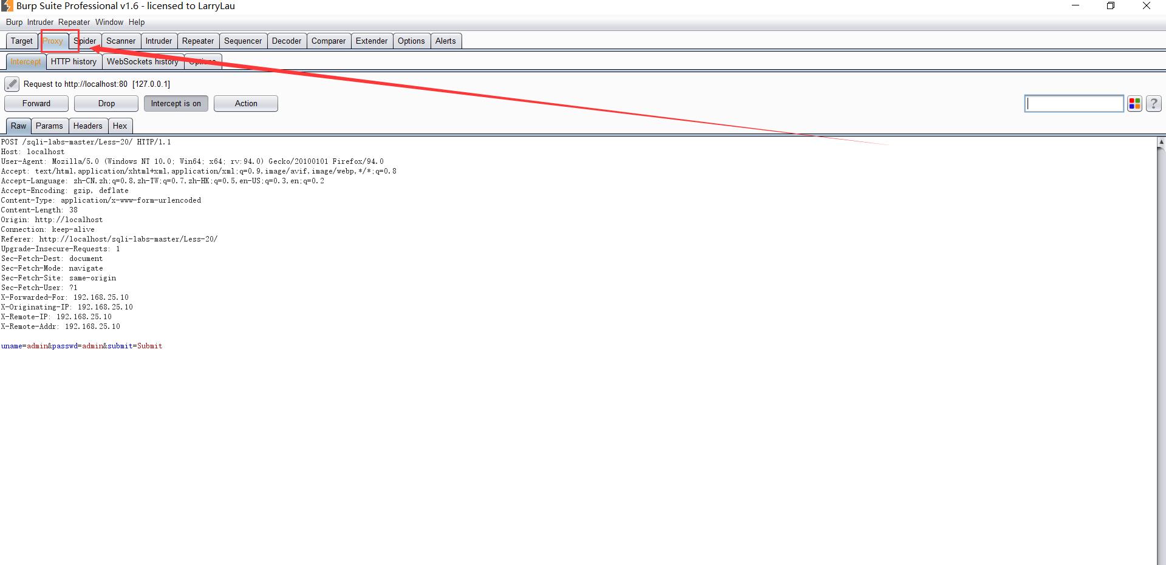Screen dimensions: 1166x565
Task: Switch to the Sequencer tab
Action: pyautogui.click(x=243, y=41)
